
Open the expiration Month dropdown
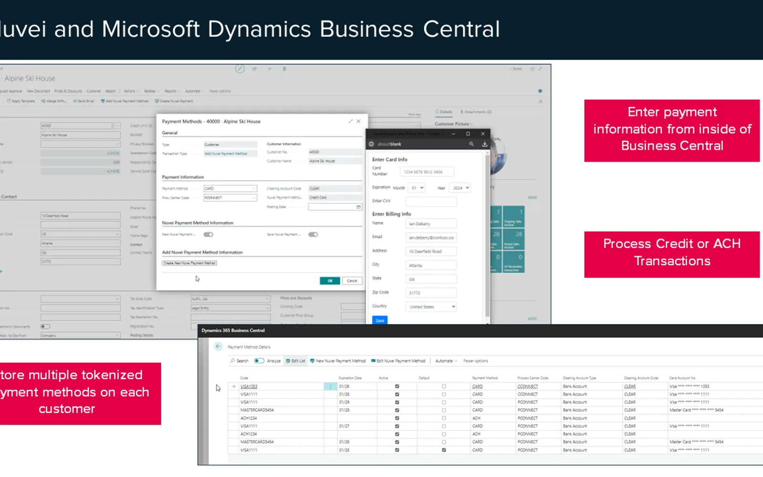point(416,188)
